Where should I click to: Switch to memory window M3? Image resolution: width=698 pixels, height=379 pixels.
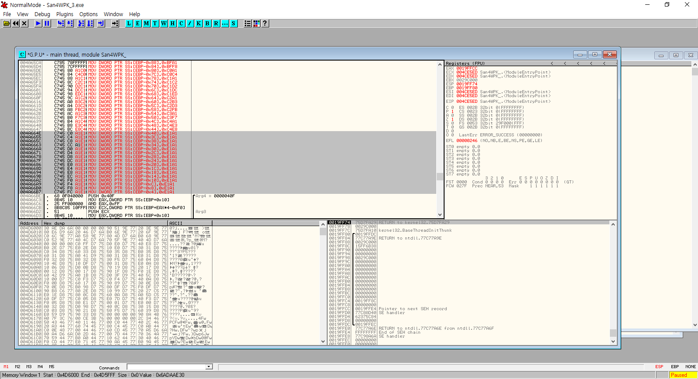29,367
